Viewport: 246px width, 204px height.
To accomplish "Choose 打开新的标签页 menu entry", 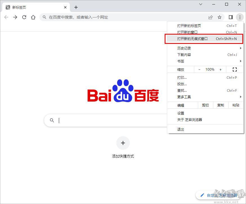I will 205,26.
